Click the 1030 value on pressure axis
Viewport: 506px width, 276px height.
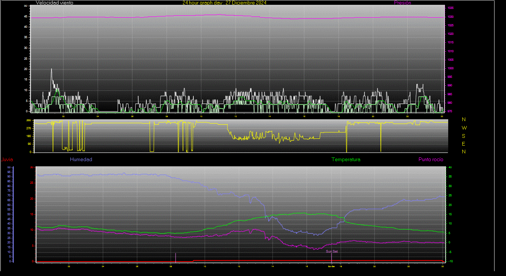[x=450, y=17]
